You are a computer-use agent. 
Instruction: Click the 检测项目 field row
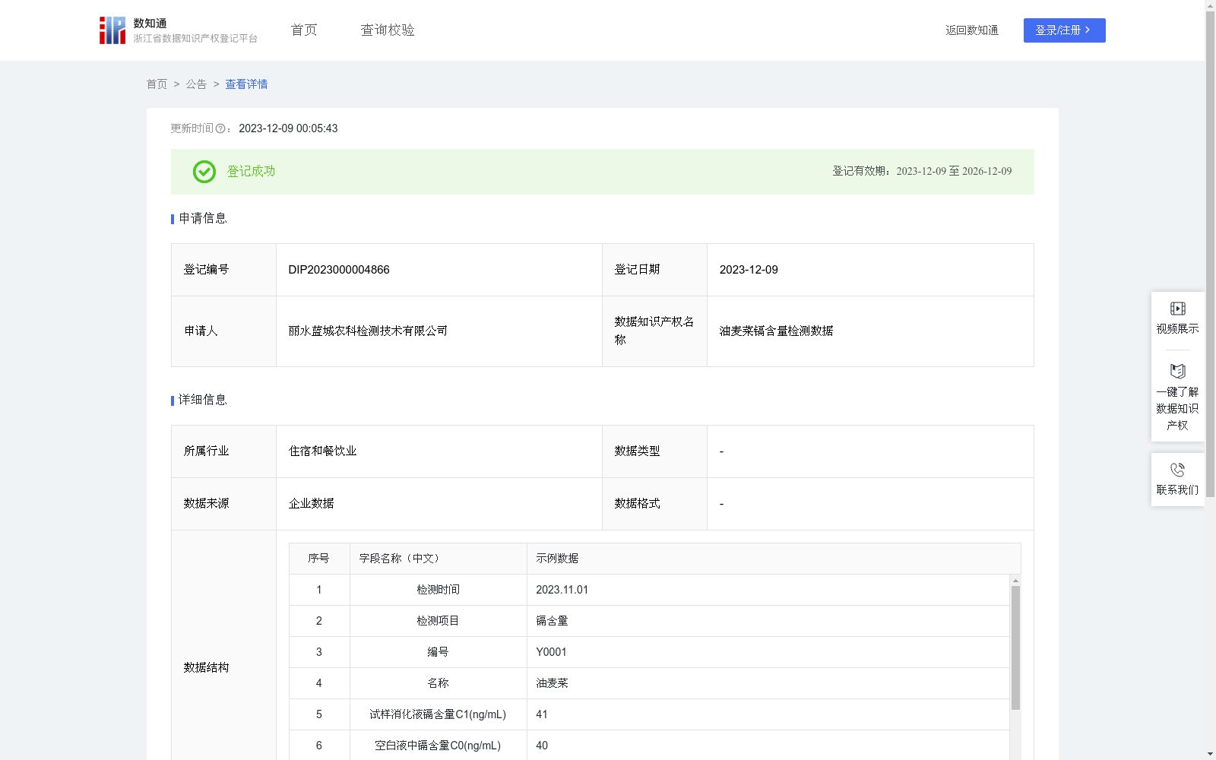(x=649, y=621)
